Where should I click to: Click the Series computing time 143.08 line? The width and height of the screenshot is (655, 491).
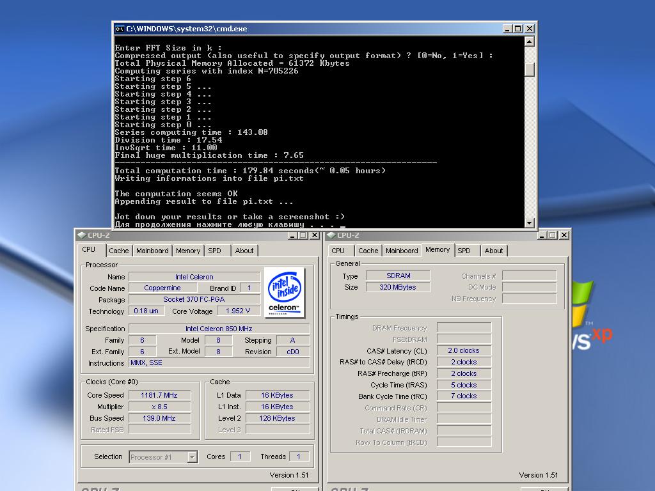pos(191,132)
